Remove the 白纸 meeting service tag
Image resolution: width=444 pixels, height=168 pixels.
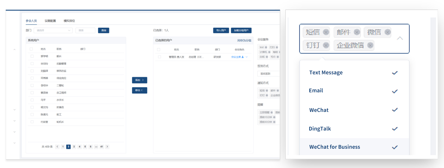click(267, 57)
